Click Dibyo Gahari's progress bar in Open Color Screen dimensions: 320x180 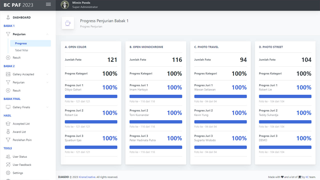click(x=91, y=96)
